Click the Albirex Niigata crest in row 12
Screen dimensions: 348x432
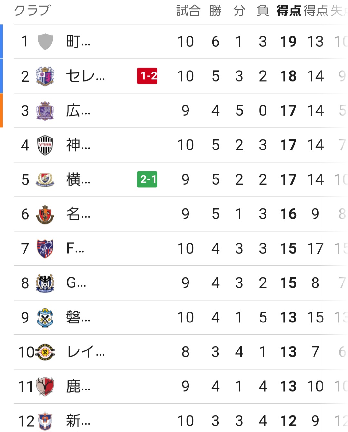pos(45,421)
